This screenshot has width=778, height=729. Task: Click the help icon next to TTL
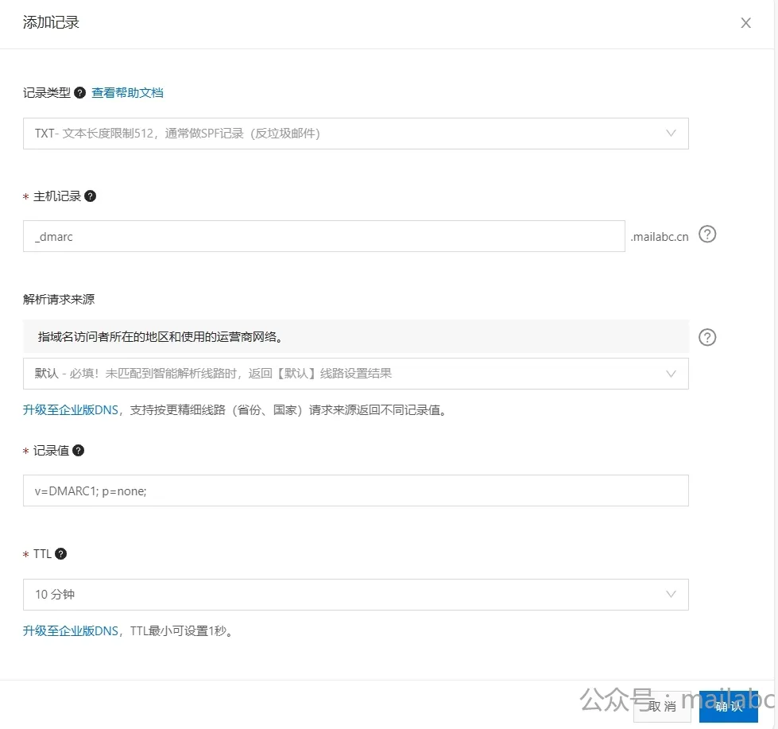pyautogui.click(x=60, y=554)
